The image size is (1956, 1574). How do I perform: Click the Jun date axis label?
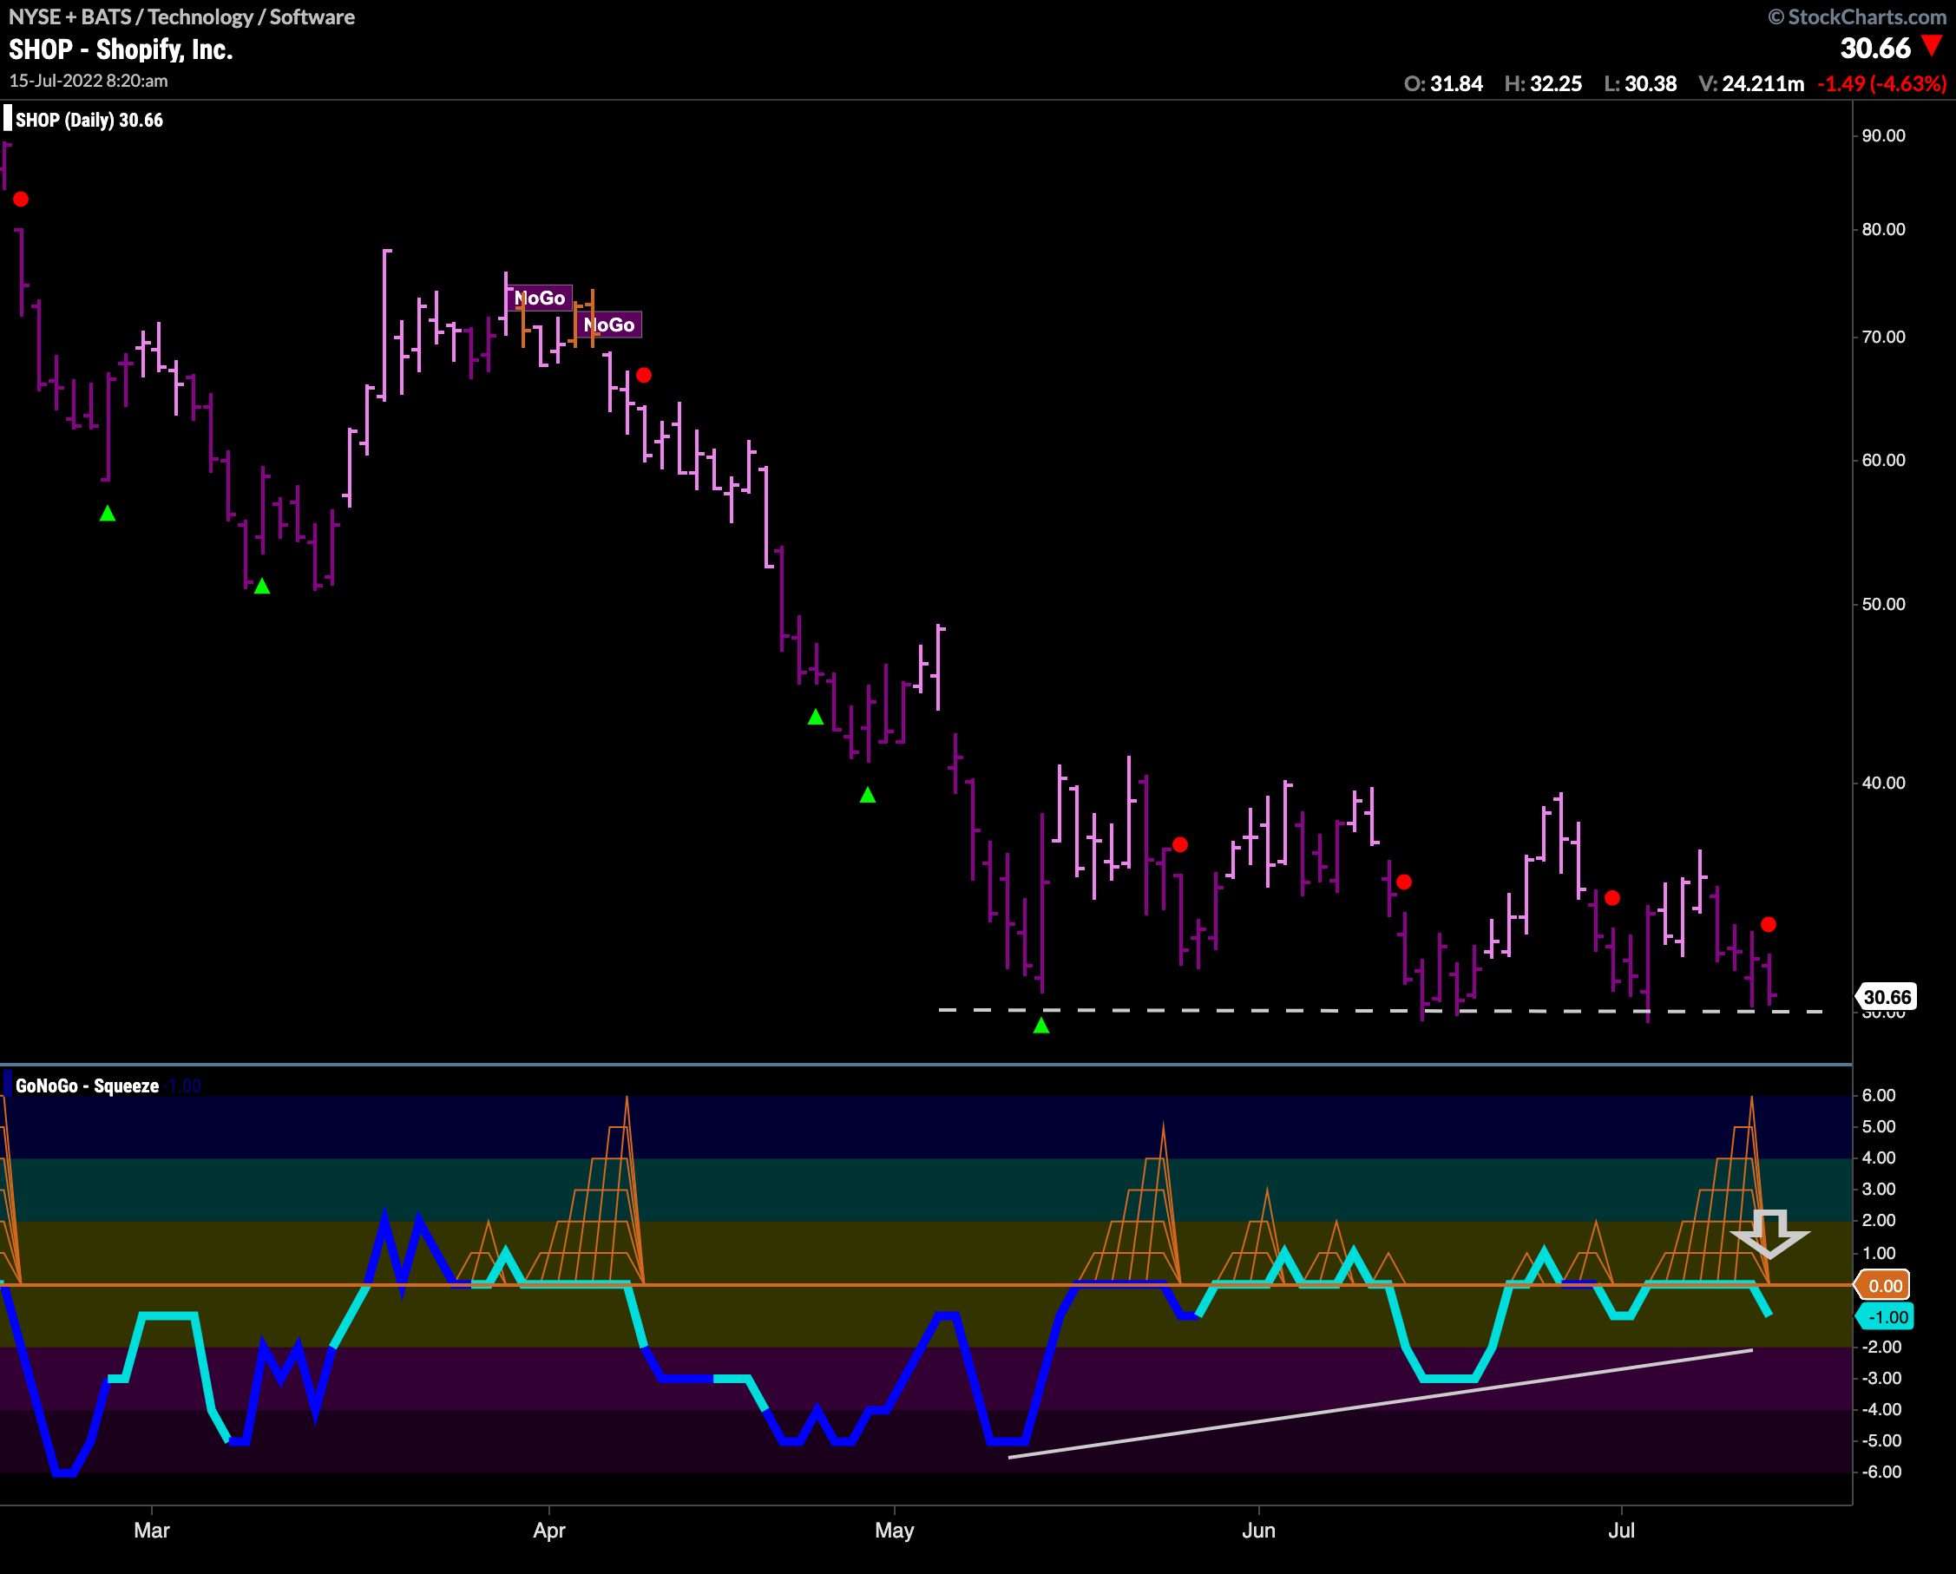1258,1531
